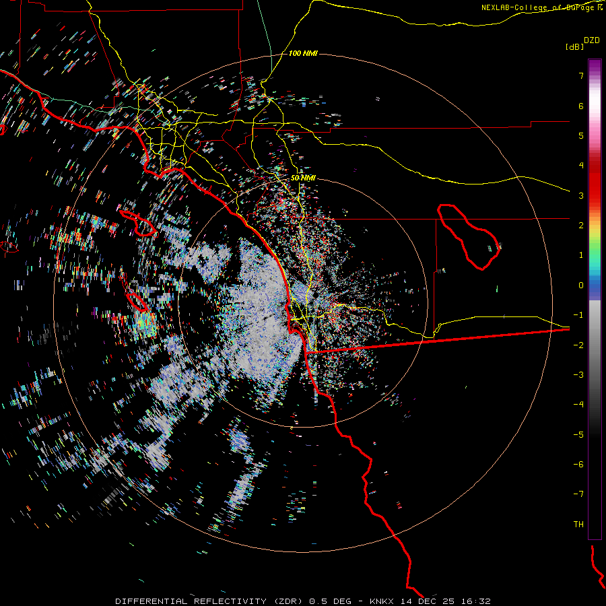Click the DZD legend title
Image resolution: width=606 pixels, height=606 pixels.
click(x=592, y=40)
